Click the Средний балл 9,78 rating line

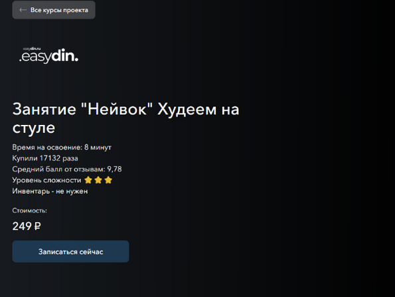coord(67,169)
